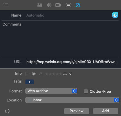
Task: Open the Web Archive format dropdown
Action: click(51, 91)
